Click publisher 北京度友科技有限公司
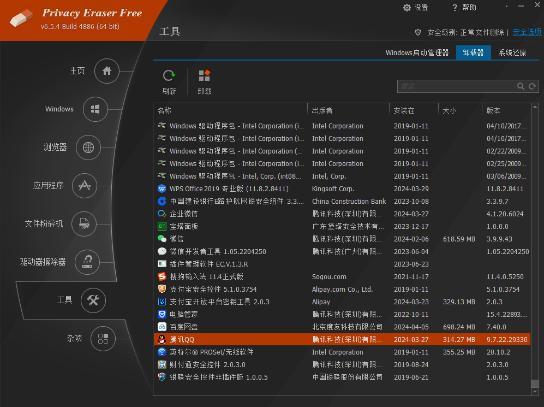Screen dimensions: 544x407 pyautogui.click(x=347, y=327)
